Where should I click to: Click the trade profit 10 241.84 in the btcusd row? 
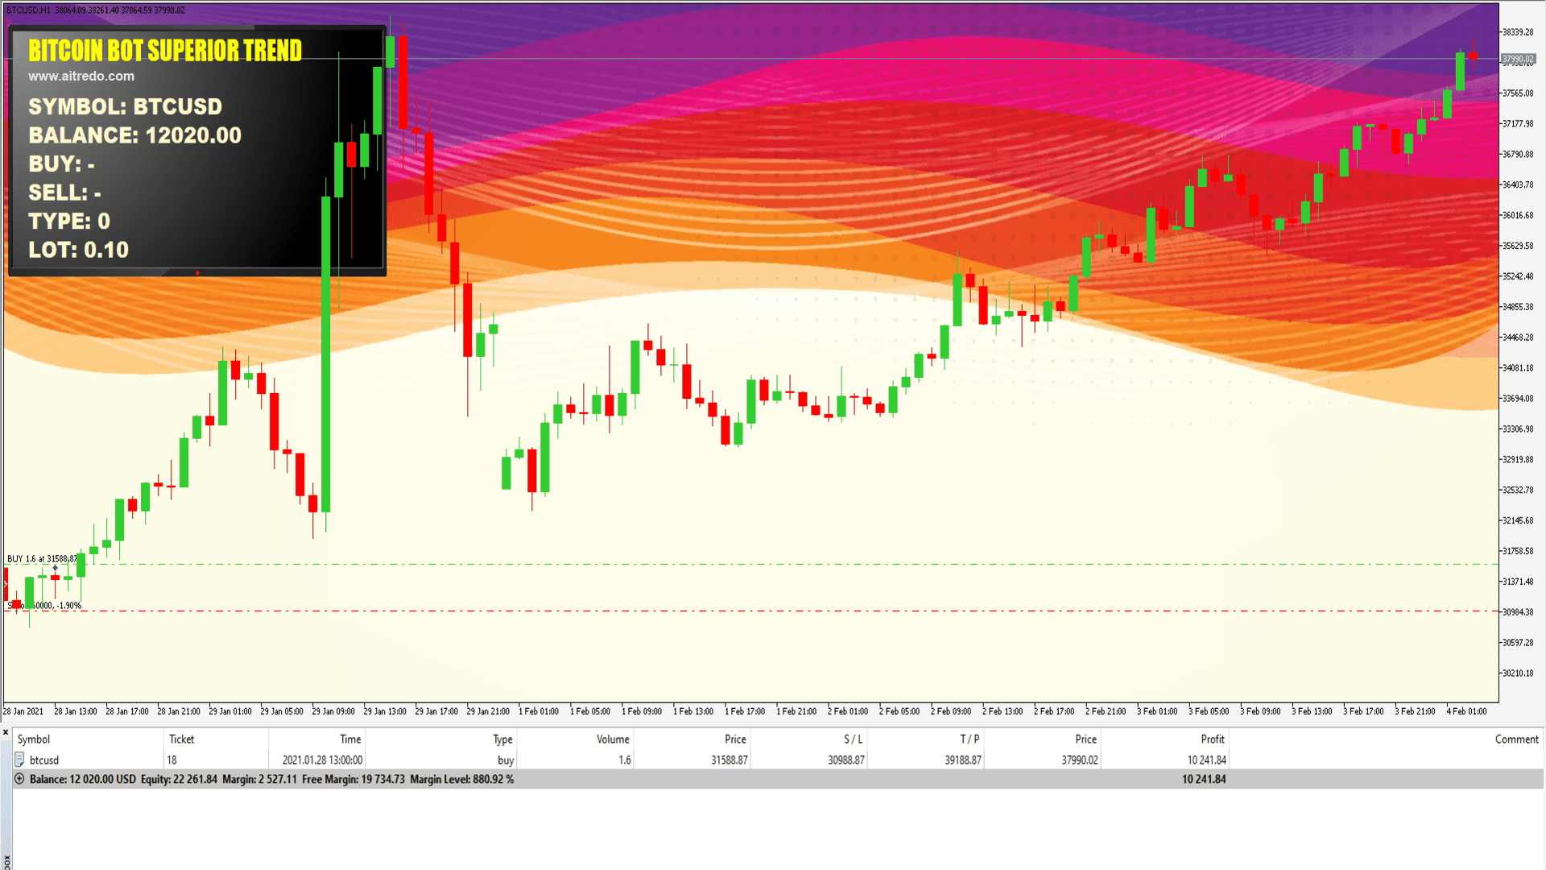click(1206, 760)
